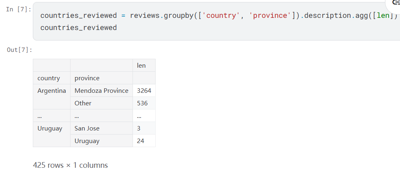
Task: Click the value 24 cell
Action: [x=141, y=141]
